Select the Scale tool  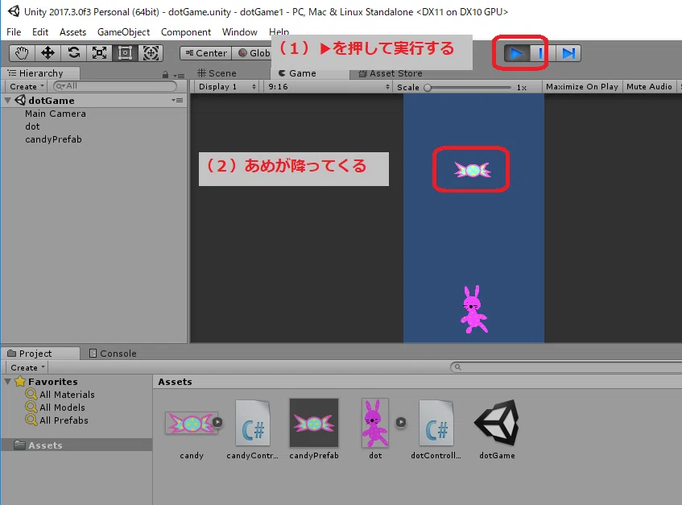tap(99, 53)
